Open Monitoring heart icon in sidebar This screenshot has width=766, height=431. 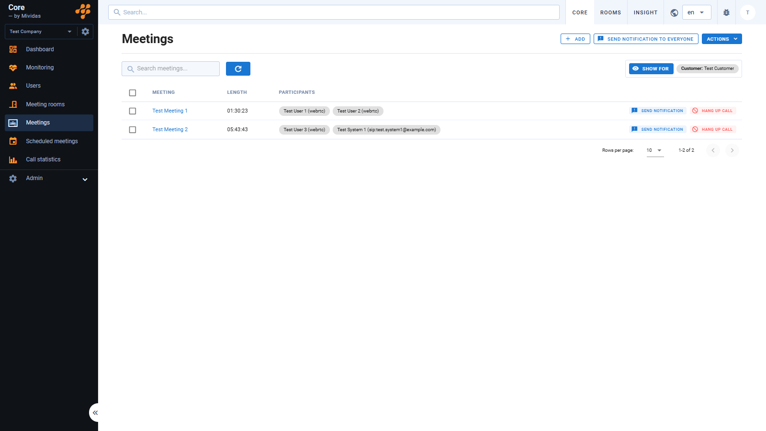click(x=13, y=68)
